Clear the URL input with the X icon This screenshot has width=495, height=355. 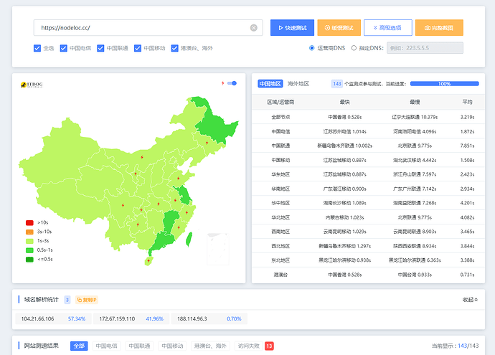(x=253, y=28)
